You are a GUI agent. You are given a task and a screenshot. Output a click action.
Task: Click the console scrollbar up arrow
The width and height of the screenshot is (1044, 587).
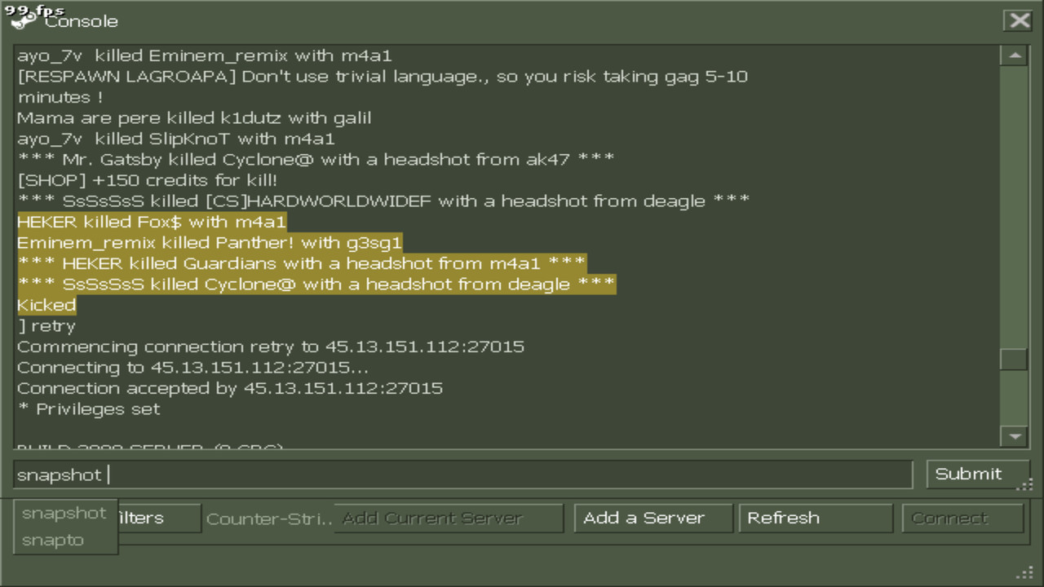[x=1014, y=55]
